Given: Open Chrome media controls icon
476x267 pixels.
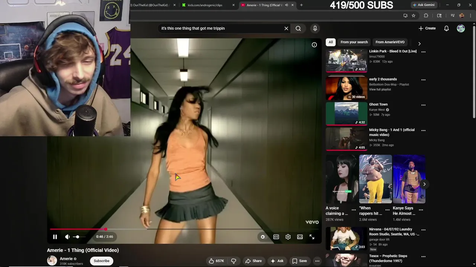Looking at the screenshot, I should coord(453,16).
